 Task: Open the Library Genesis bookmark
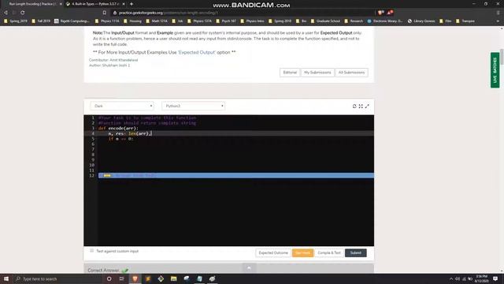coord(421,21)
